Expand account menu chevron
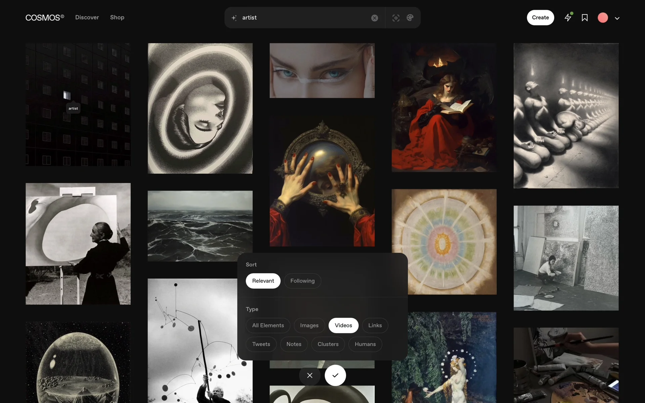Image resolution: width=645 pixels, height=403 pixels. [617, 18]
